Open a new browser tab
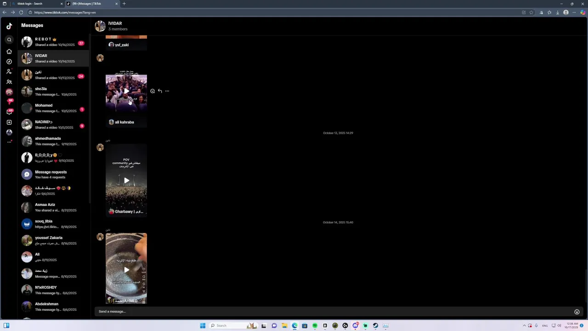 pos(124,4)
